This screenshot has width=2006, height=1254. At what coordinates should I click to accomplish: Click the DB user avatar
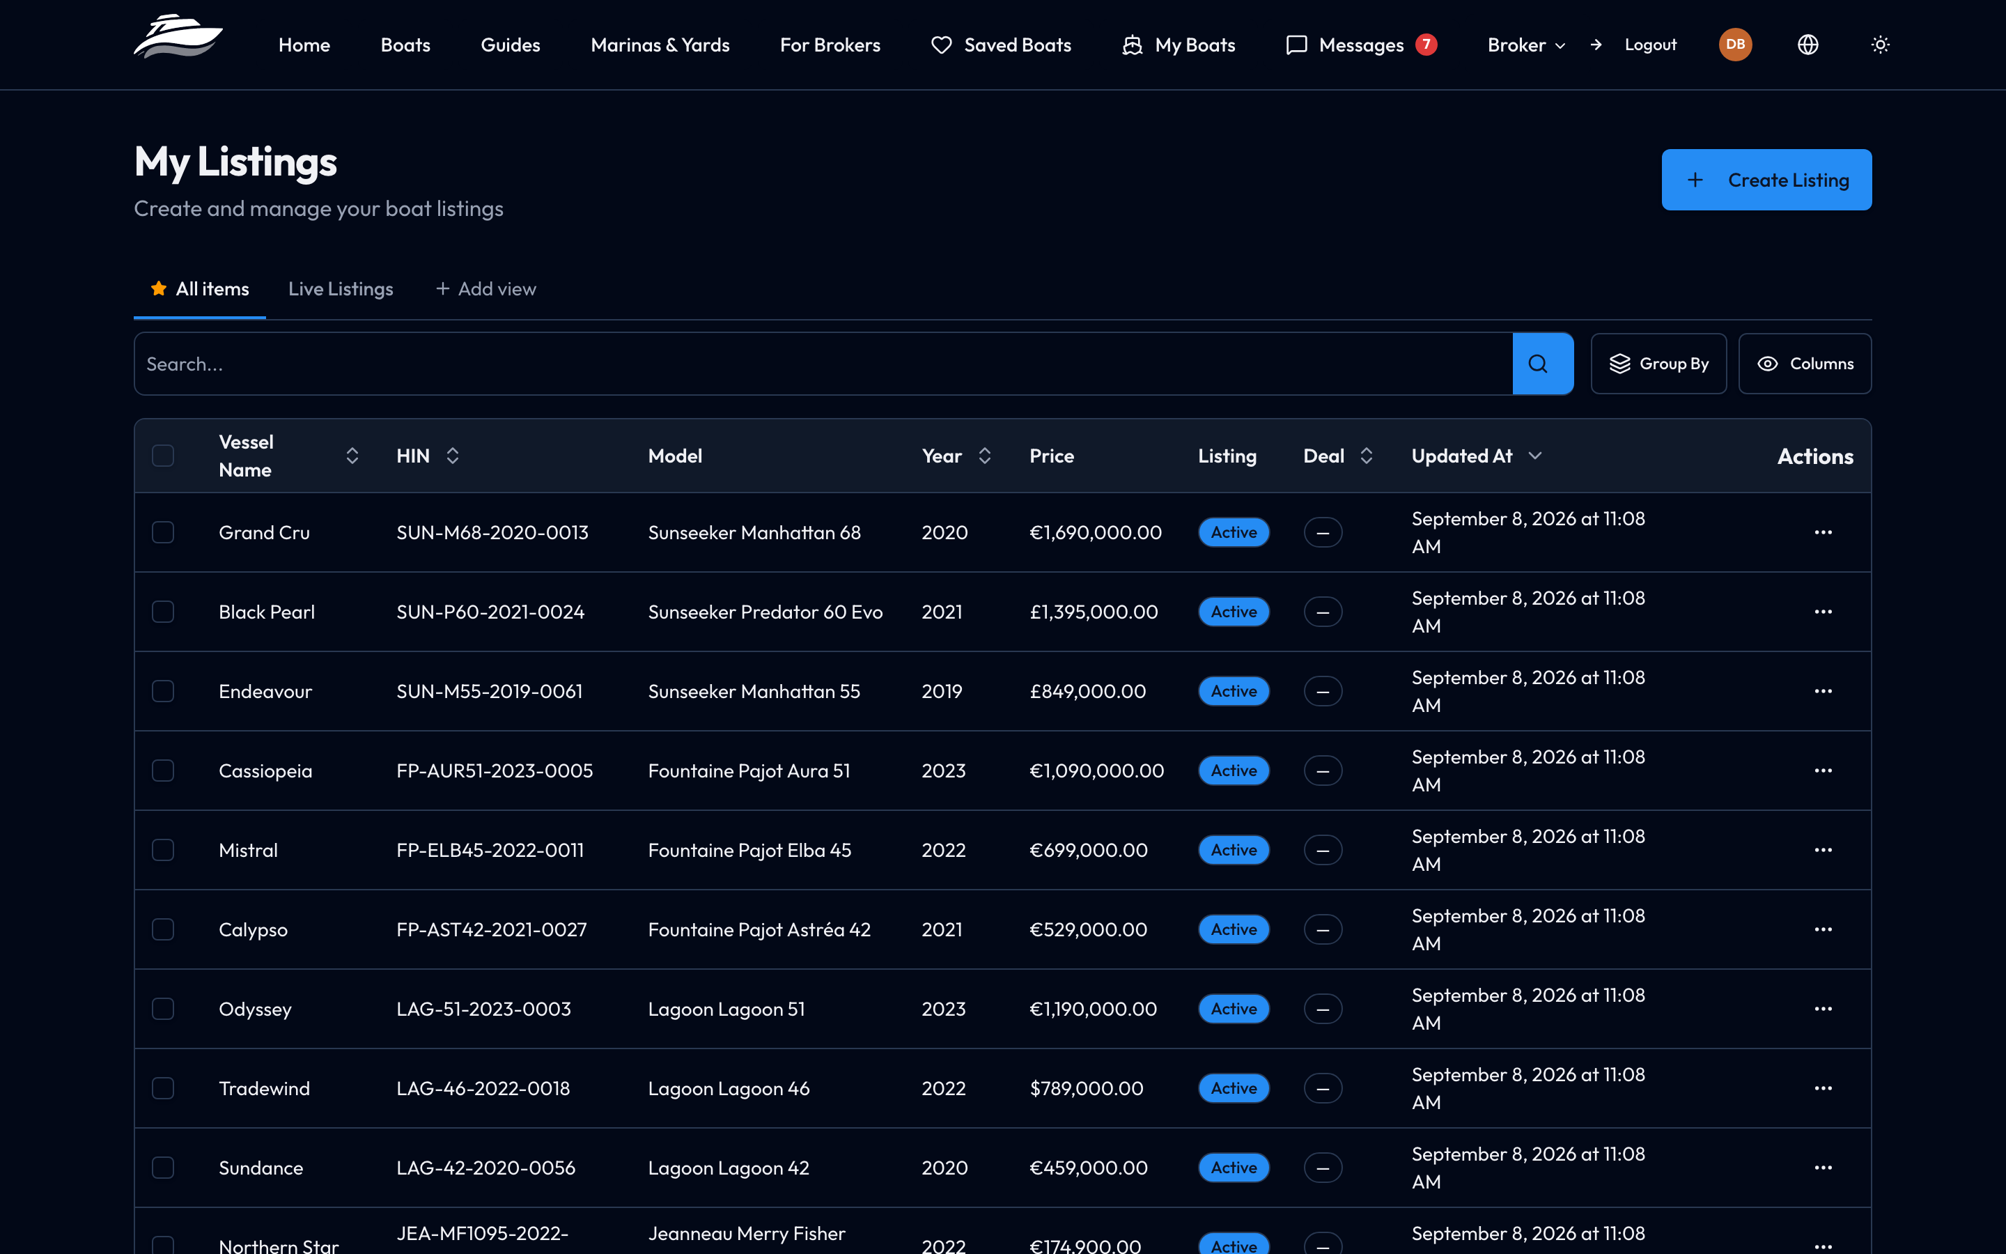coord(1735,45)
